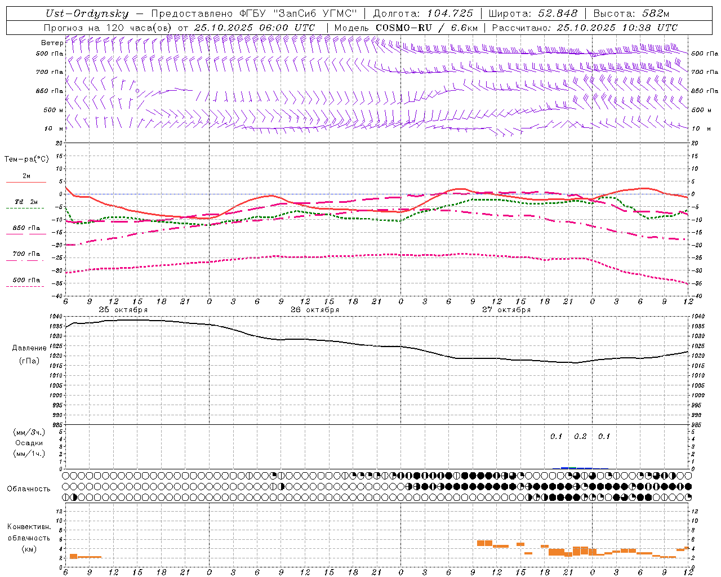Click 20 on the right temperature axis
This screenshot has height=577, width=721.
click(695, 143)
